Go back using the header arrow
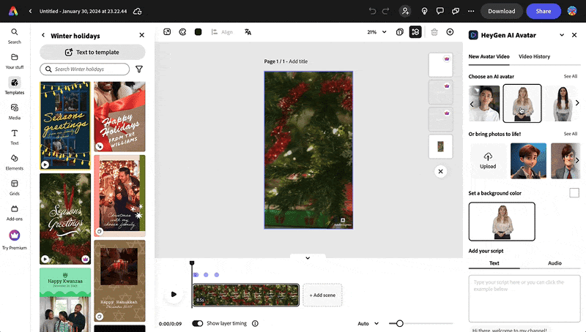 point(30,11)
